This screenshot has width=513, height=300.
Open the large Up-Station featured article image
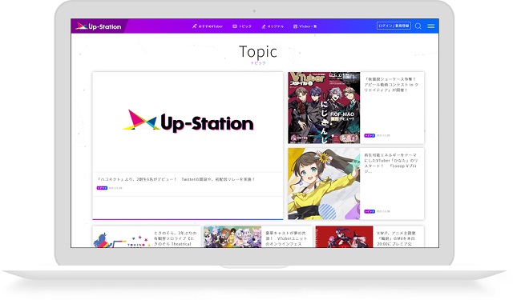point(188,122)
